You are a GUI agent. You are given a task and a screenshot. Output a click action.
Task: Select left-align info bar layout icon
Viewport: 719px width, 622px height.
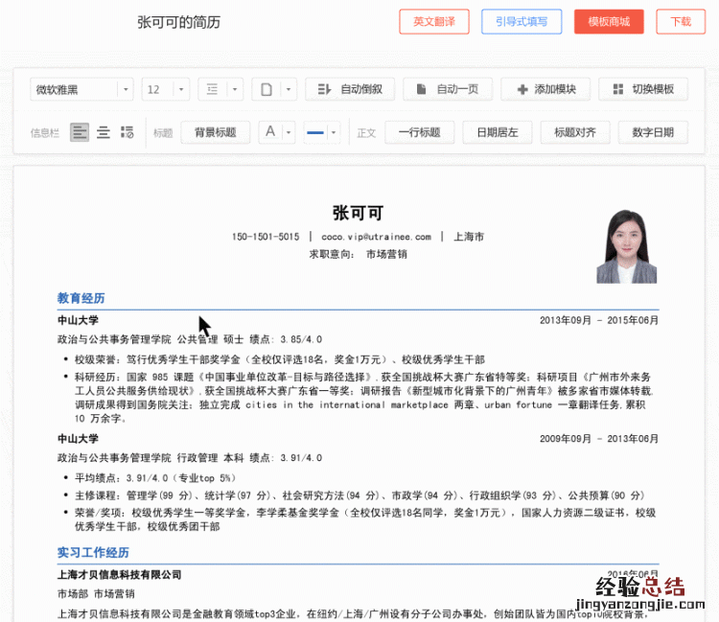[x=80, y=132]
